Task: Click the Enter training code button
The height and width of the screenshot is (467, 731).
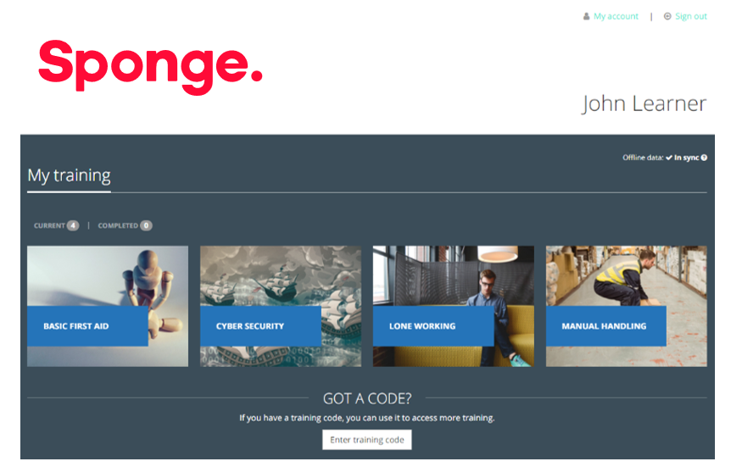Action: 367,440
